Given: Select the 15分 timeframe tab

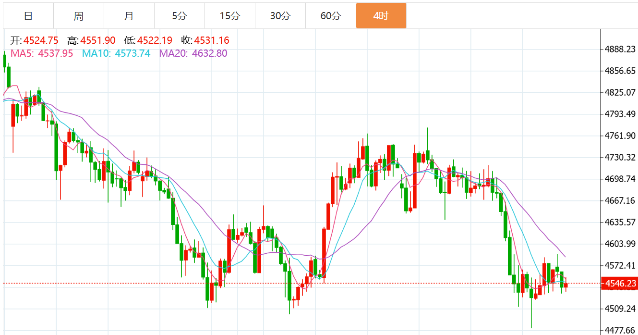Looking at the screenshot, I should [x=230, y=16].
